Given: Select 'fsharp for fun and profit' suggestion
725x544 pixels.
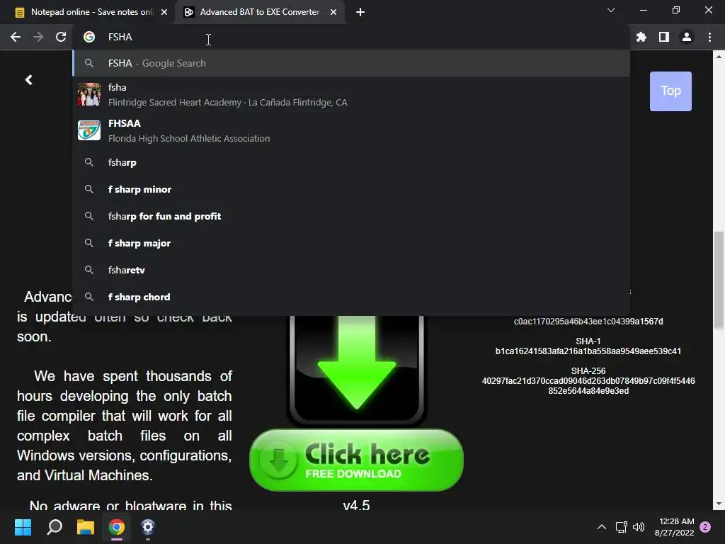Looking at the screenshot, I should click(351, 216).
